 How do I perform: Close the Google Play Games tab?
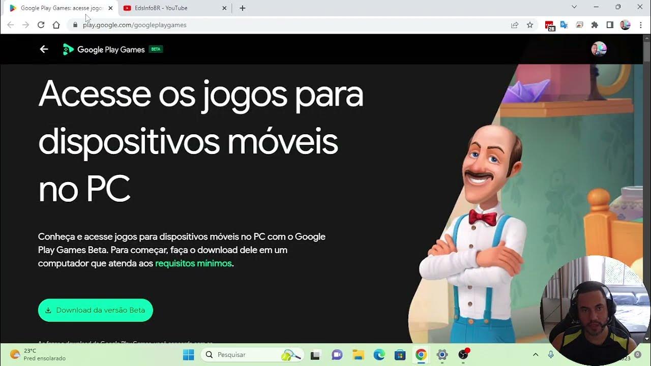[110, 8]
